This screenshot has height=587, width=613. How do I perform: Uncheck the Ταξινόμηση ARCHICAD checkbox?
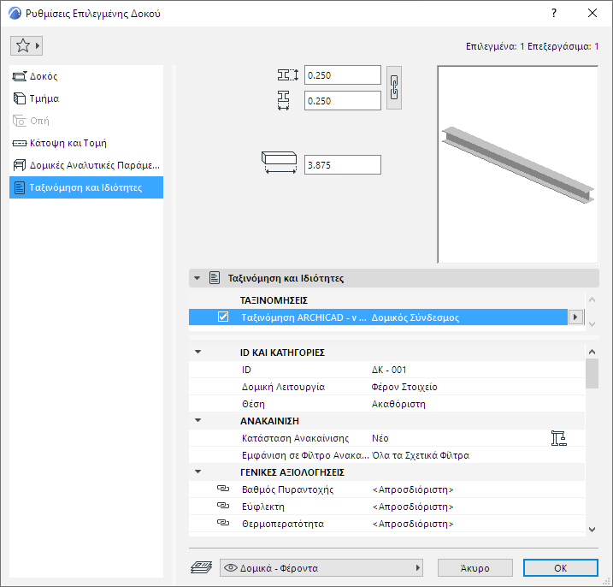[223, 317]
